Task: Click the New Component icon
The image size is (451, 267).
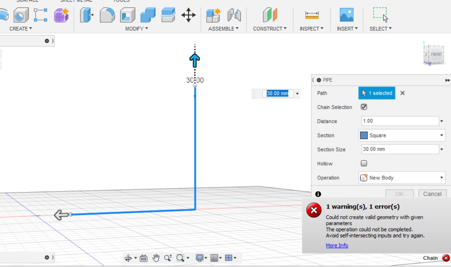Action: coord(213,15)
